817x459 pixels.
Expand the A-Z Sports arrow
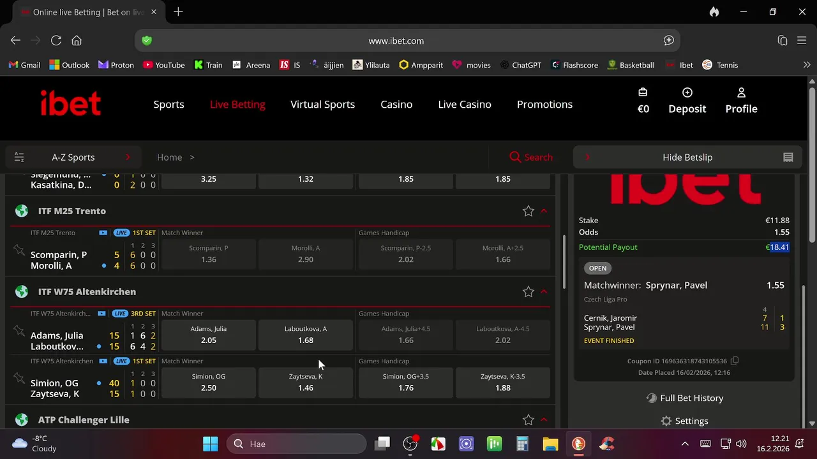click(x=128, y=157)
